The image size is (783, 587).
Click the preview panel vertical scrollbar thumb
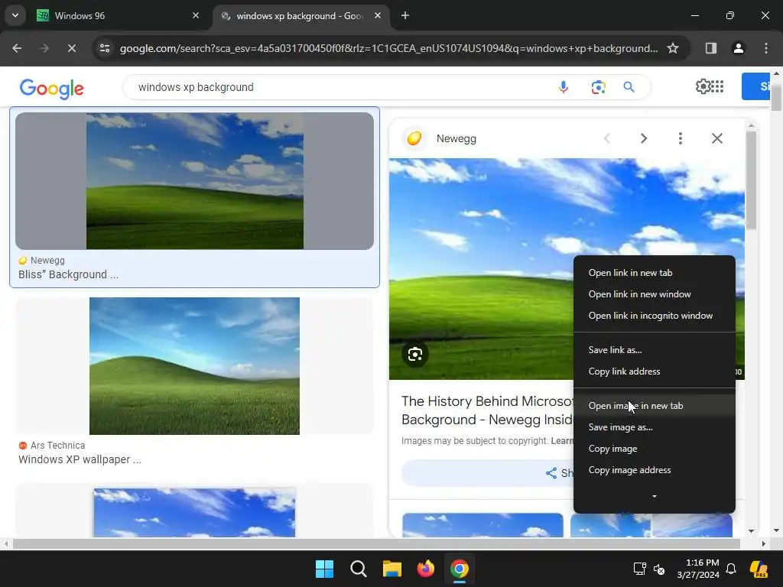coord(752,180)
